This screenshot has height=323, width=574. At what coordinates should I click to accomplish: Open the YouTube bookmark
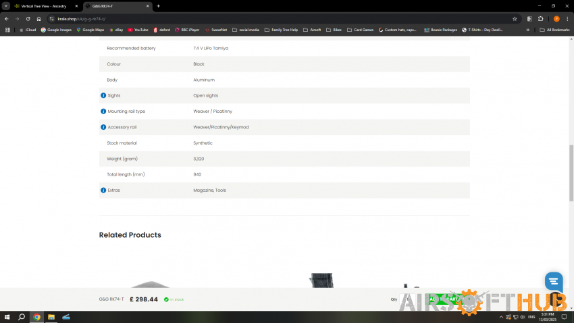pyautogui.click(x=138, y=30)
